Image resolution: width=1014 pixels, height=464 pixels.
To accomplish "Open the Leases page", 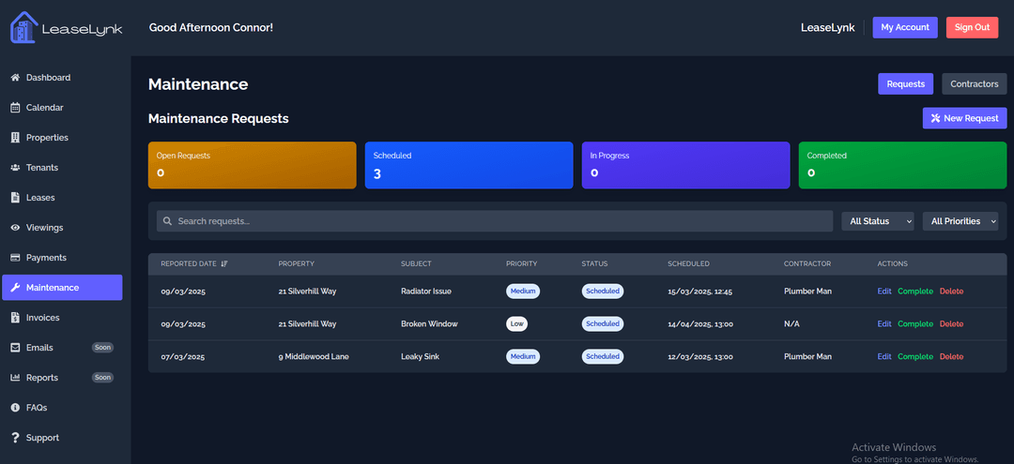I will (62, 198).
